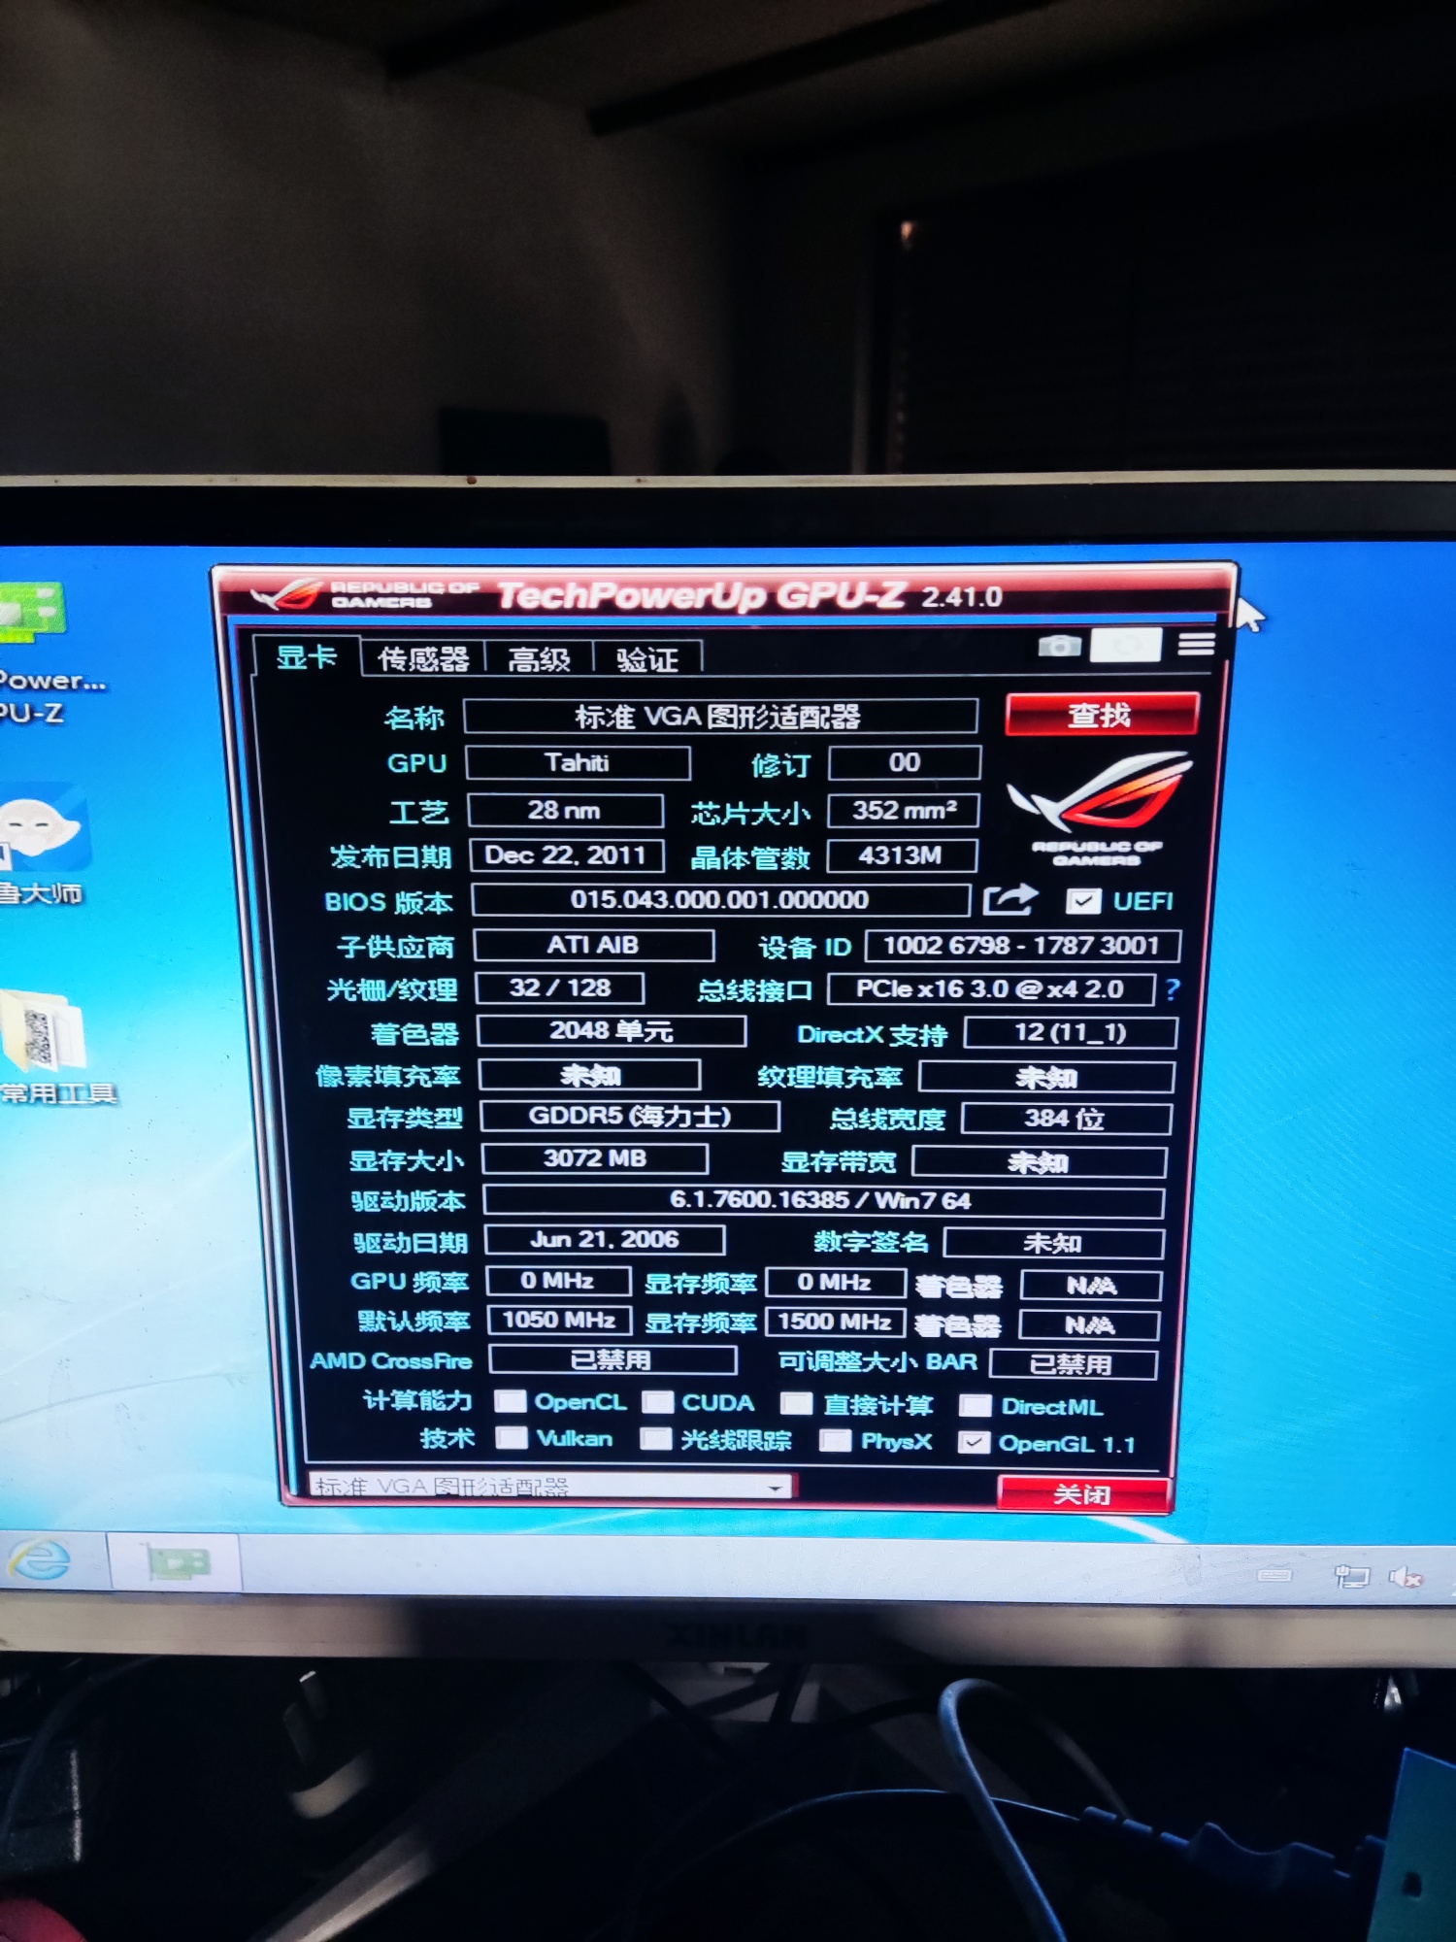The height and width of the screenshot is (1942, 1456).
Task: Launch Internet Explorer from the taskbar
Action: click(x=41, y=1560)
